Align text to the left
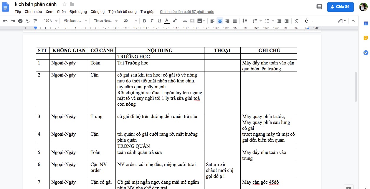Viewport: 370px width, 189px height. [x=212, y=21]
